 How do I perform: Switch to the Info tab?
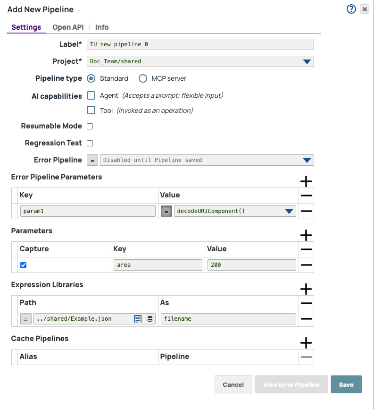(x=102, y=27)
